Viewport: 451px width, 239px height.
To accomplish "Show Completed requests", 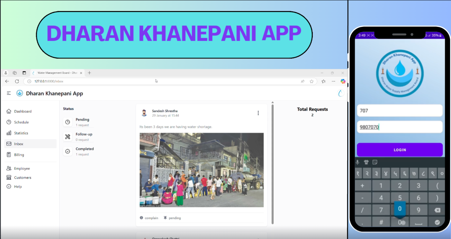I will coord(84,151).
